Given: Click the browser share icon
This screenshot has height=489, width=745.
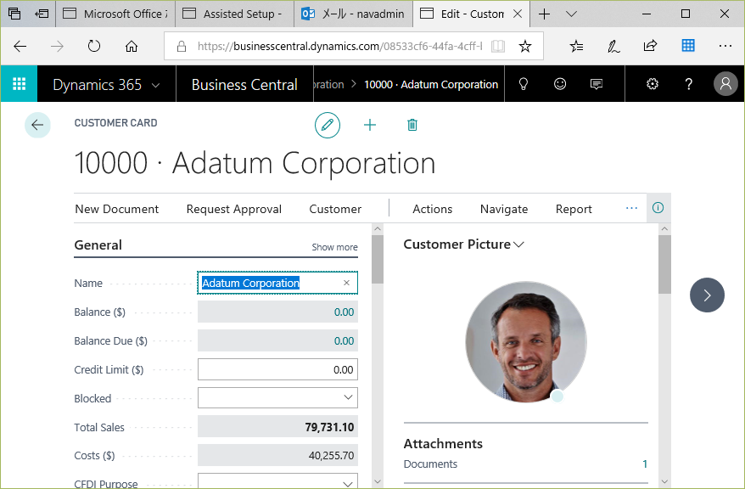Looking at the screenshot, I should pyautogui.click(x=650, y=46).
